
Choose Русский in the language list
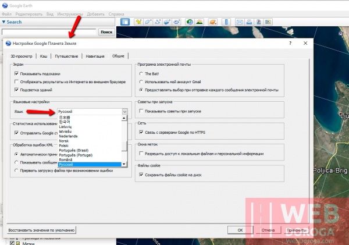(x=90, y=164)
